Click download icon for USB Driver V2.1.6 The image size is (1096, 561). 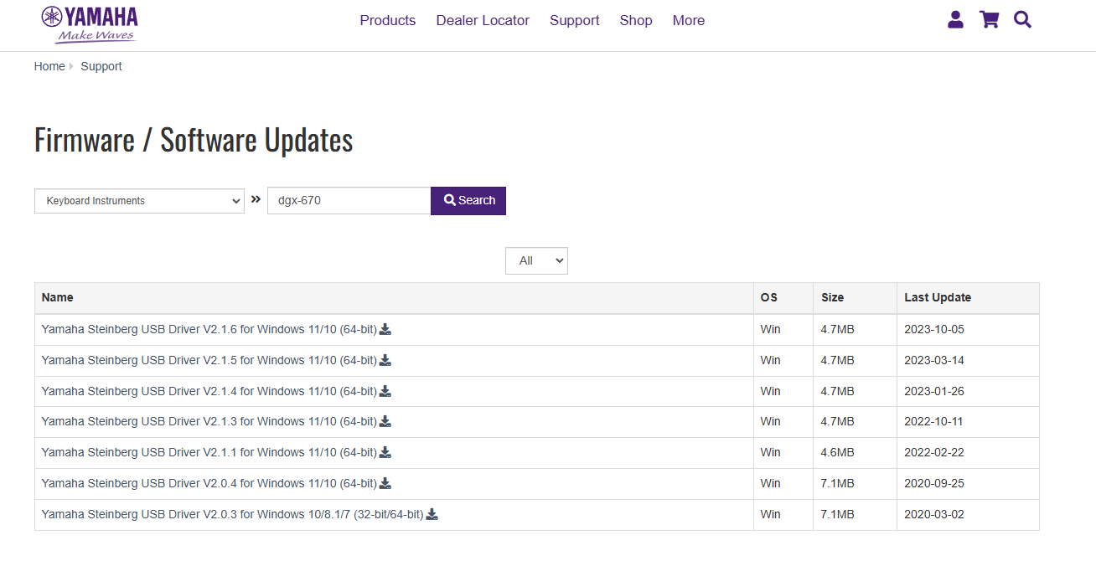(385, 329)
